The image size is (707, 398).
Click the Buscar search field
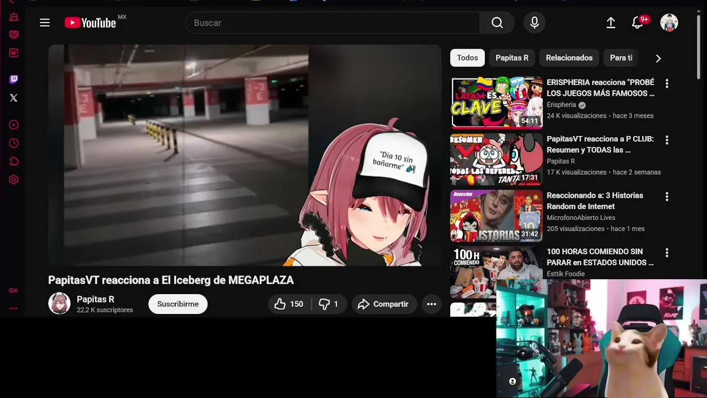[333, 23]
